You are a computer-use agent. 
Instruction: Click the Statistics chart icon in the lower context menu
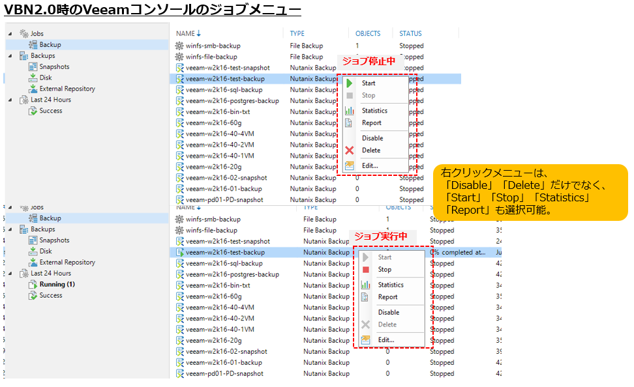(x=365, y=285)
